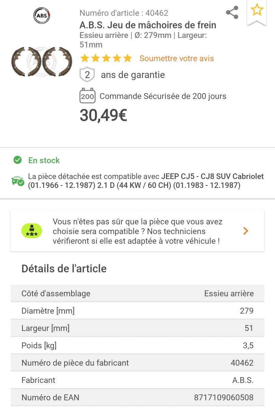This screenshot has height=410, width=275.
Task: Tap the 200 days calendar icon
Action: click(87, 96)
